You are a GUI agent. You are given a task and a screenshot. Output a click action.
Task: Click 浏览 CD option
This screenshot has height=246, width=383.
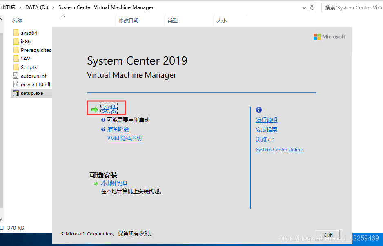265,139
